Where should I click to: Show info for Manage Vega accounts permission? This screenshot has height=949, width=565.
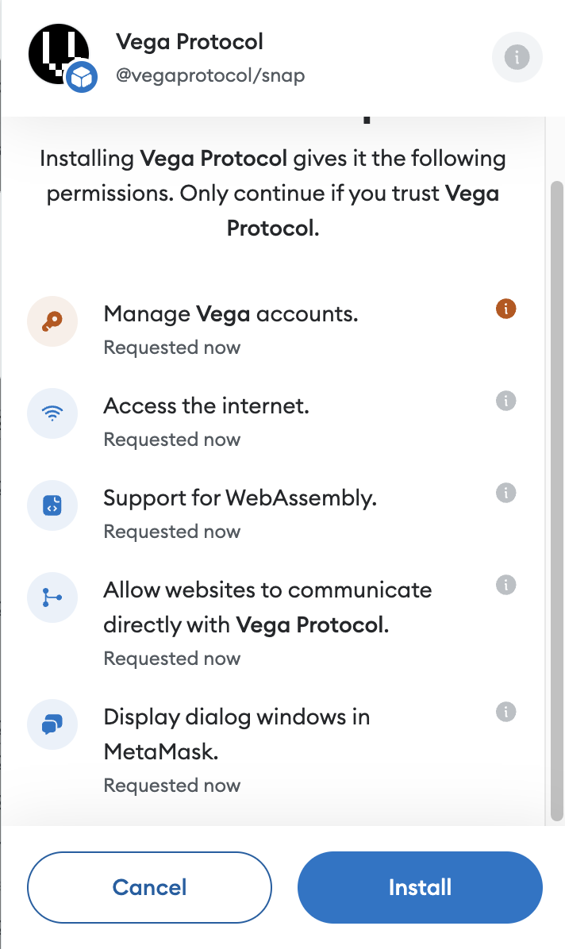tap(505, 309)
